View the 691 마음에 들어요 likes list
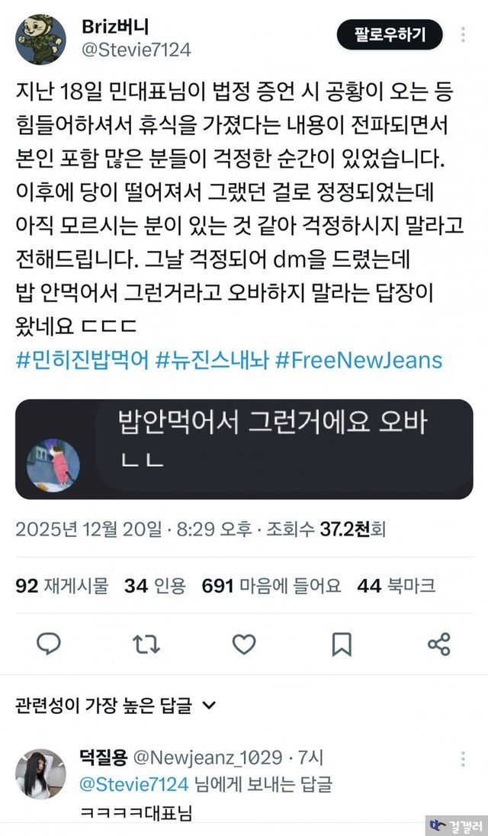This screenshot has width=488, height=836. pyautogui.click(x=271, y=586)
